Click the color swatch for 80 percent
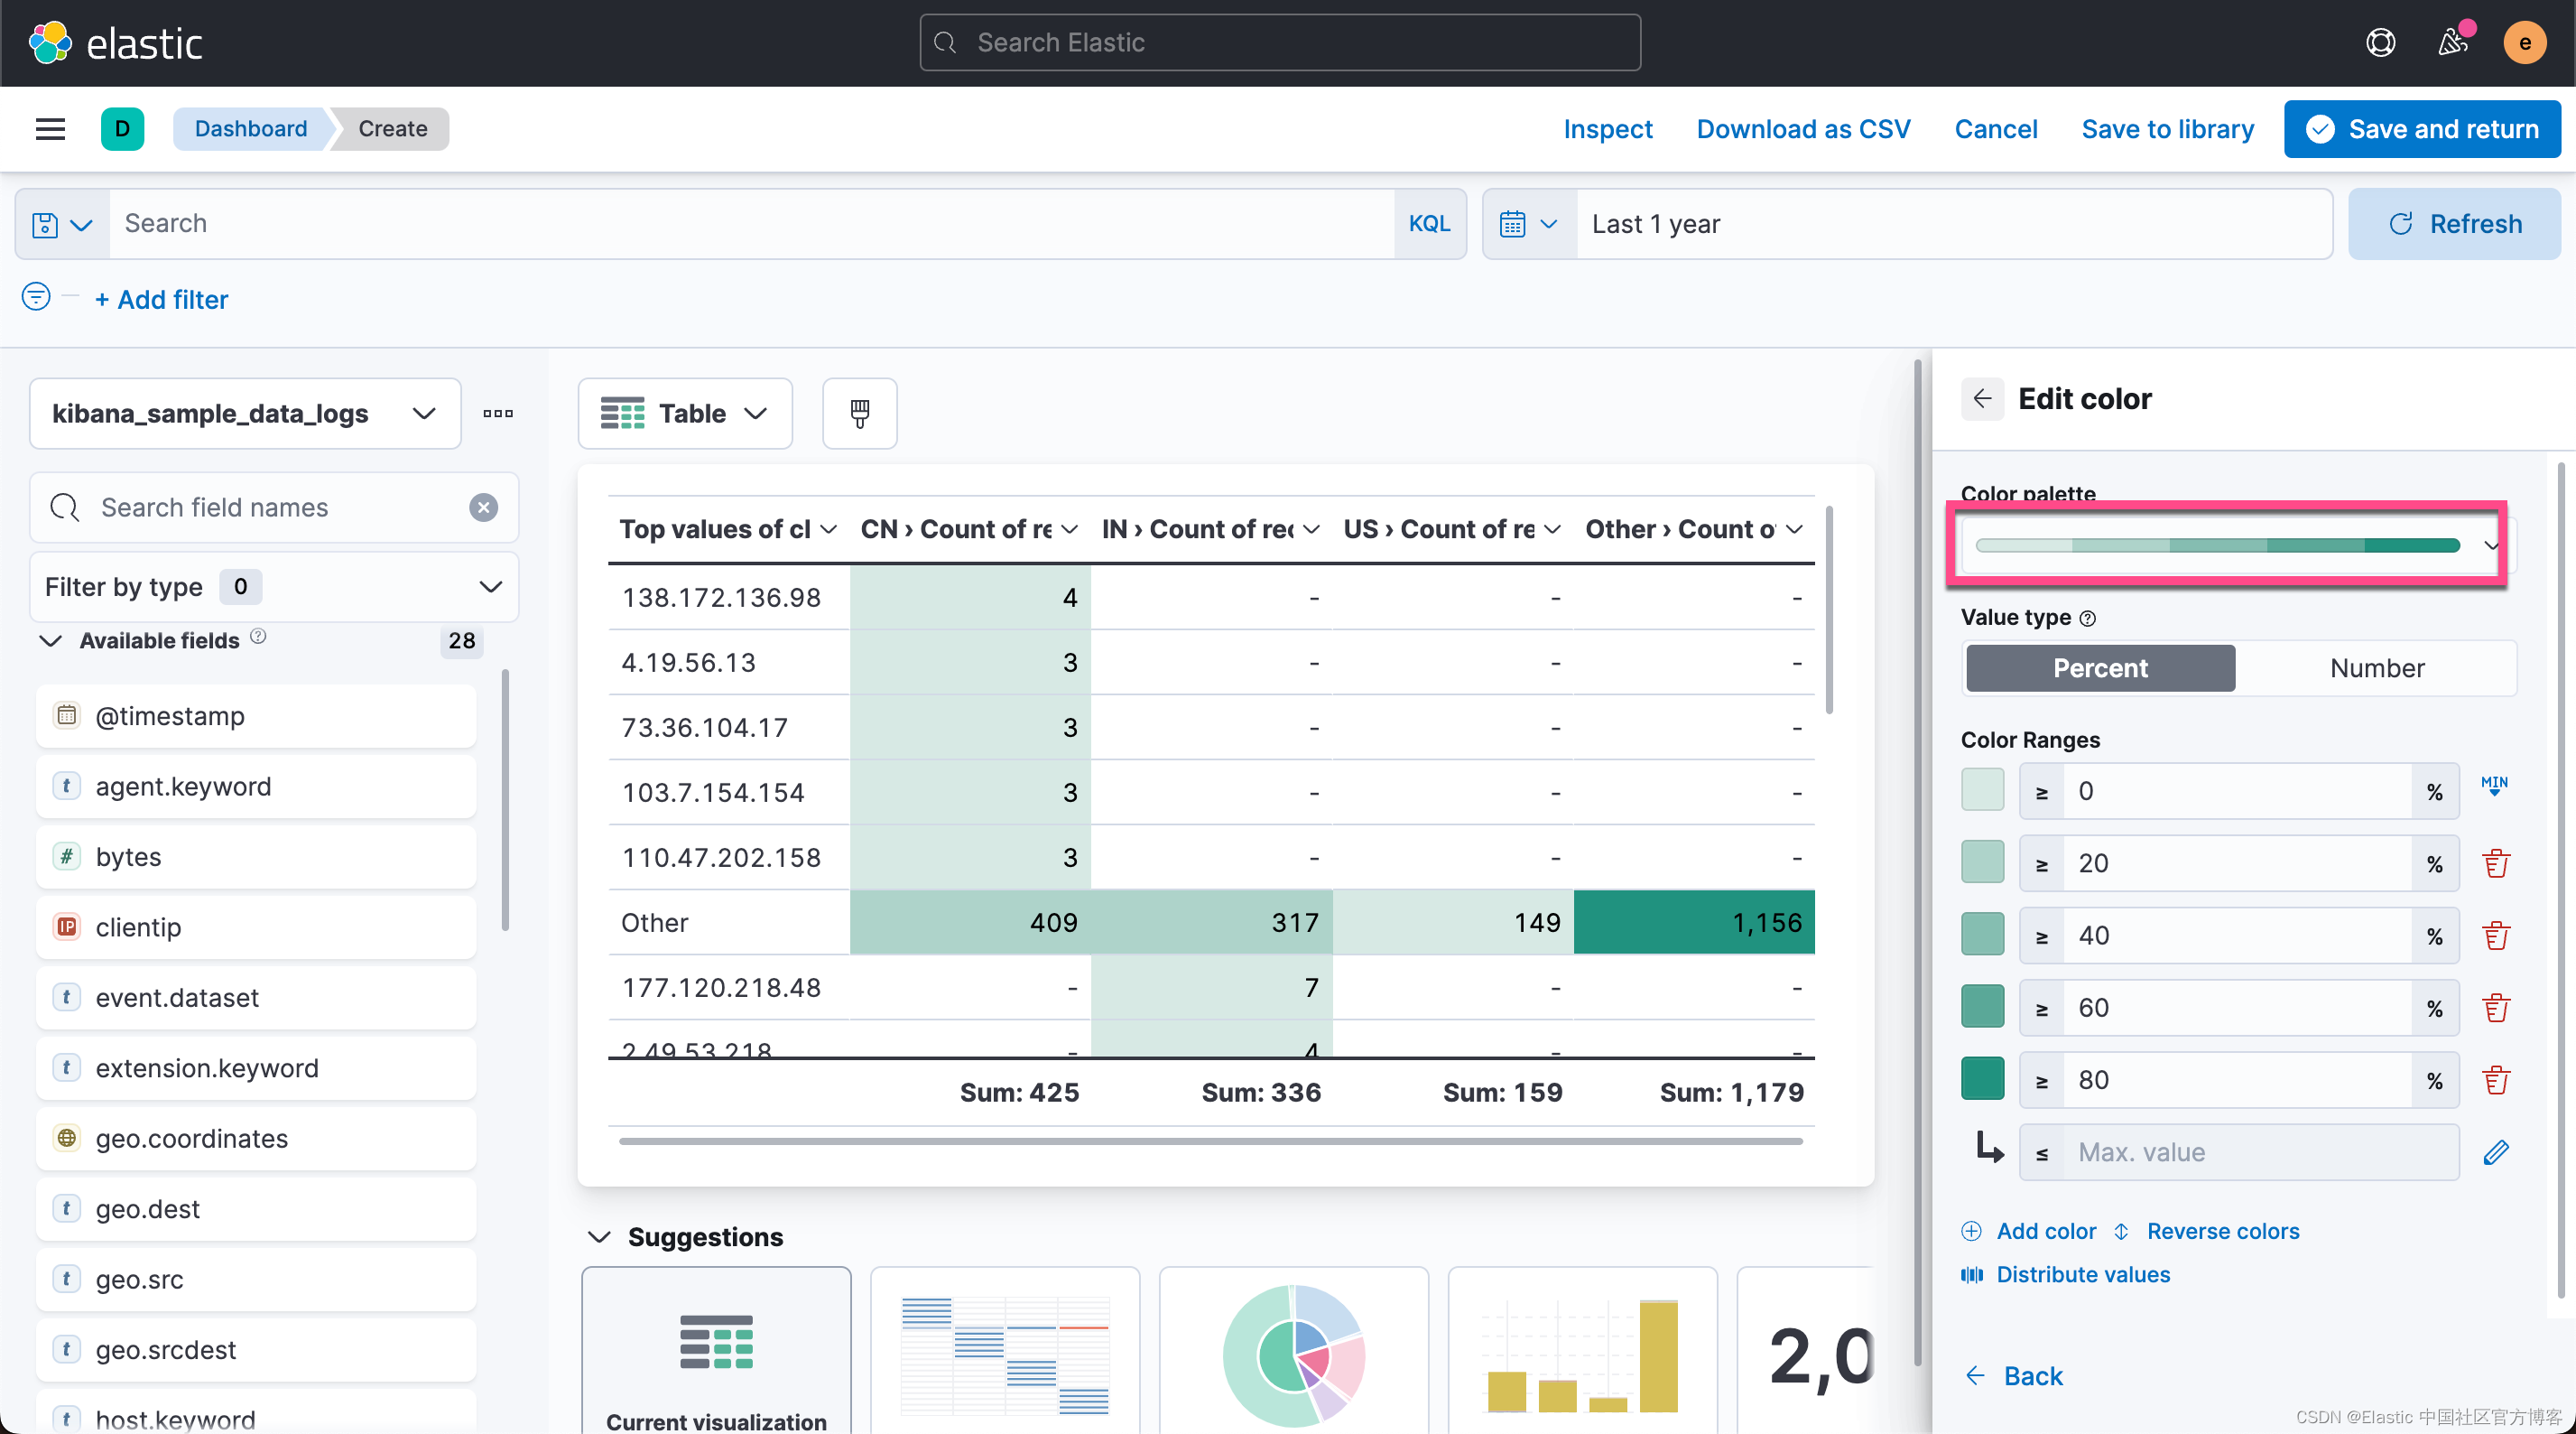This screenshot has height=1434, width=2576. [x=1982, y=1079]
